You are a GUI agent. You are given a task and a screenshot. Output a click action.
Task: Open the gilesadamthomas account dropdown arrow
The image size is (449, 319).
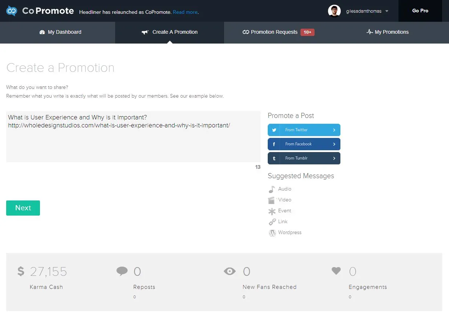pyautogui.click(x=387, y=11)
